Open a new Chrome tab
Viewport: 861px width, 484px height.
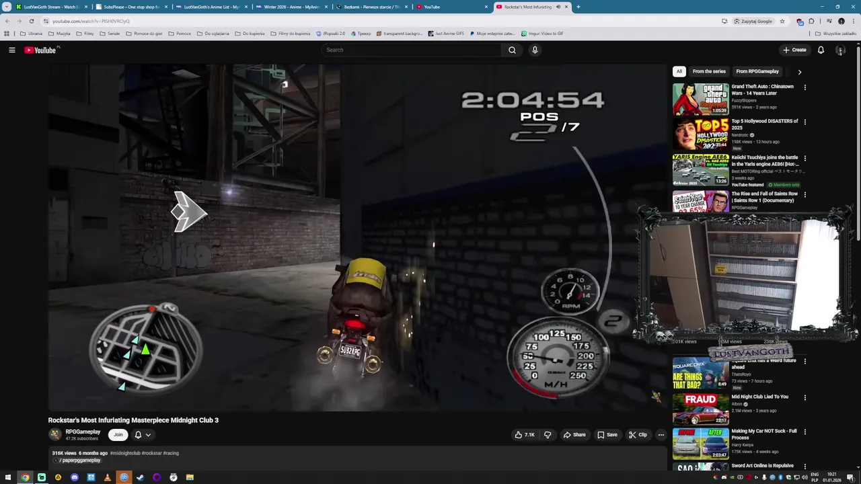[578, 7]
